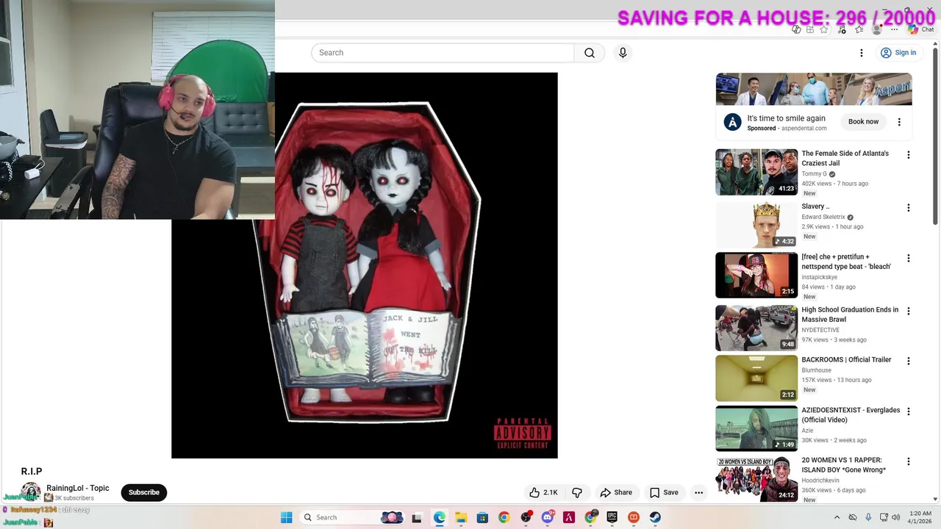
Task: Open the orange app icon beside Steam
Action: pyautogui.click(x=634, y=517)
